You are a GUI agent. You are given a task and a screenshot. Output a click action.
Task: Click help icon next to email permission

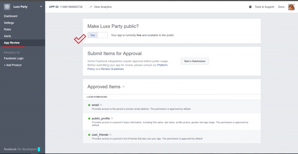tap(101, 105)
